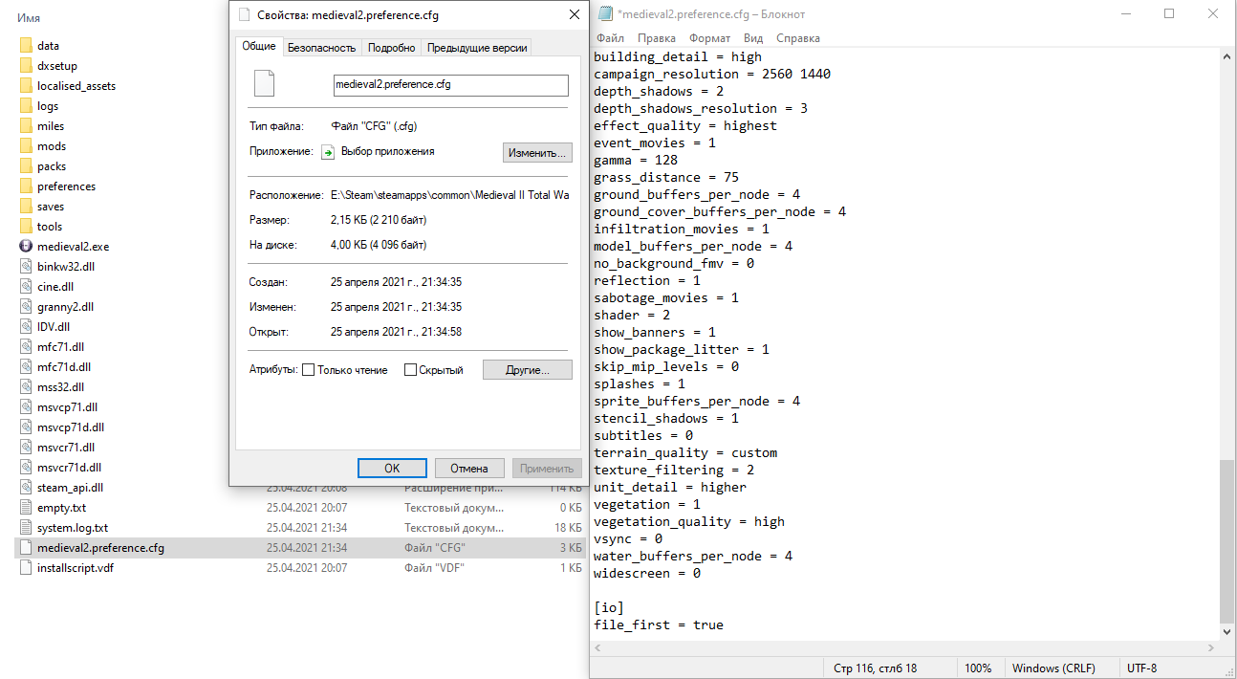Image resolution: width=1237 pixels, height=679 pixels.
Task: Click the 'terrain_quality = custom' line
Action: (x=685, y=452)
